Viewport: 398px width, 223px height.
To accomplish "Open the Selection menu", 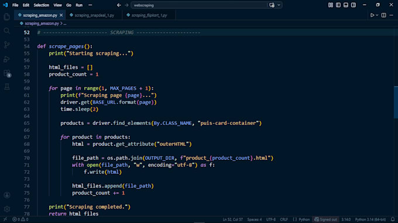I will pyautogui.click(x=41, y=5).
